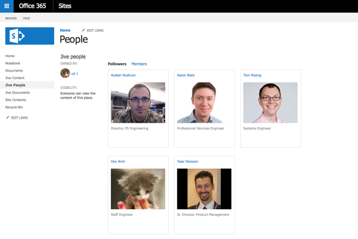Click the pencil icon beside top EDIT LINKS
The width and height of the screenshot is (358, 239).
84,30
